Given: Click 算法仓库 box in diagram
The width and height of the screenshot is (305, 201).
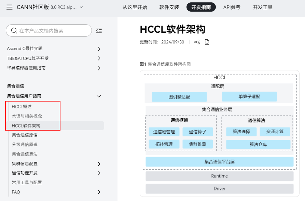Looking at the screenshot, I should tap(258, 144).
